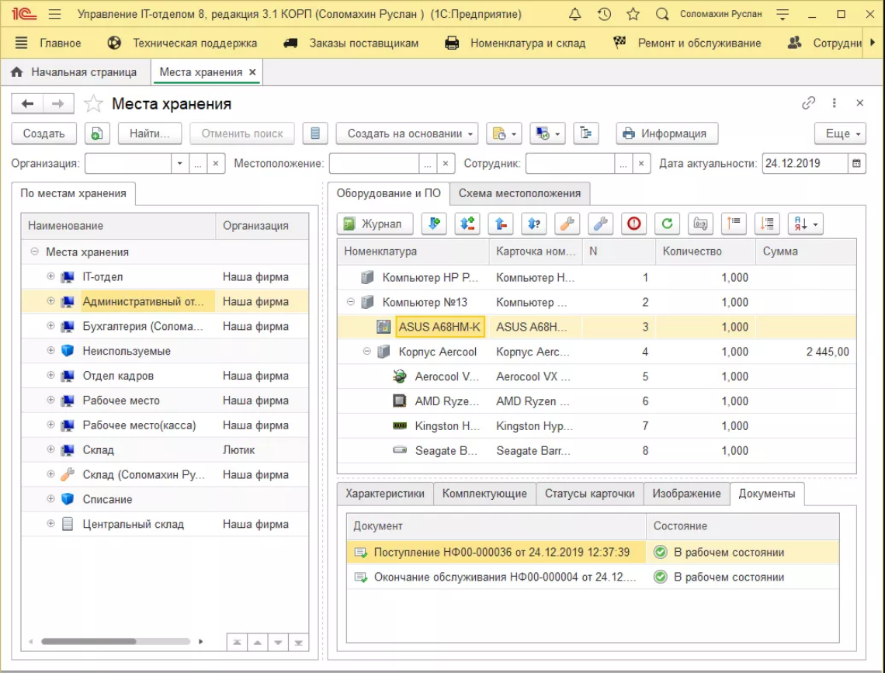Expand the IT-отдел tree node

point(50,277)
